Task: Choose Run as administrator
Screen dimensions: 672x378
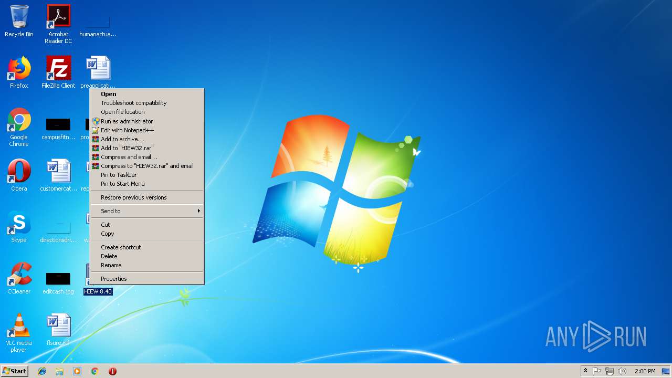Action: tap(147, 121)
